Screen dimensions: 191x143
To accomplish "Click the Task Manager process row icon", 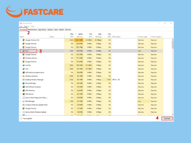I will point(24,101).
